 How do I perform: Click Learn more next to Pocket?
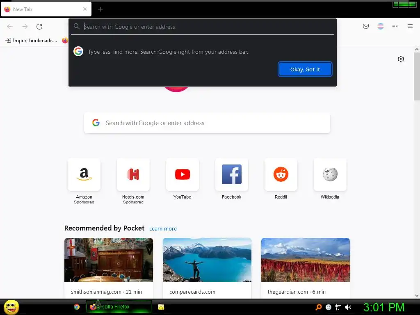coord(163,229)
